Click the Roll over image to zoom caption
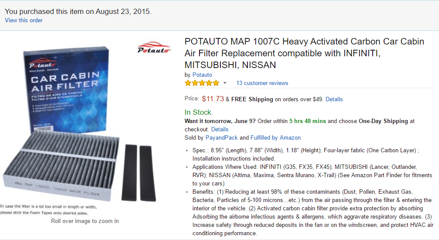 tap(85, 221)
